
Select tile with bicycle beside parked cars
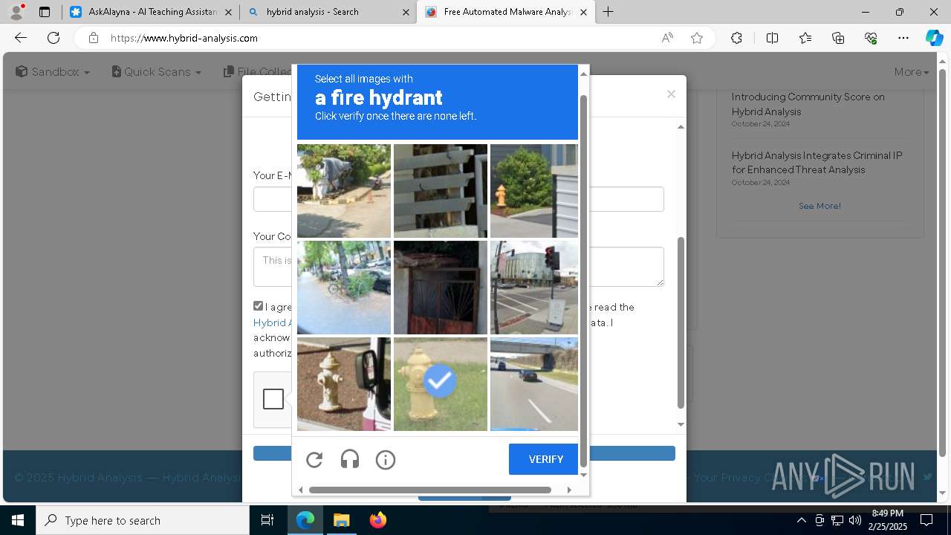point(344,288)
